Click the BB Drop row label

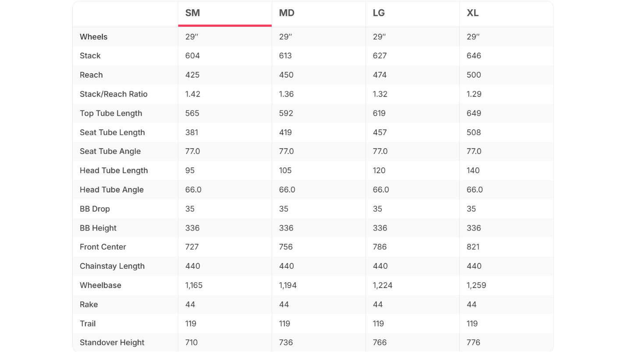tap(95, 209)
